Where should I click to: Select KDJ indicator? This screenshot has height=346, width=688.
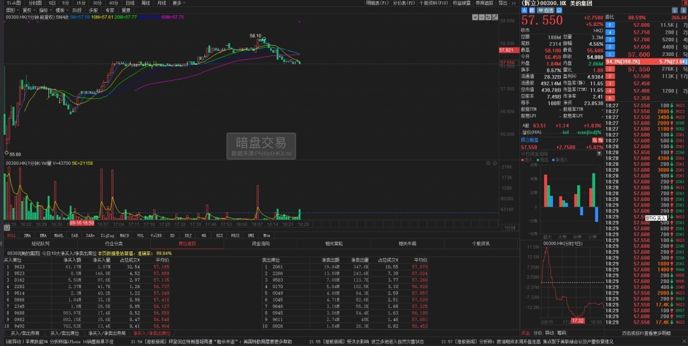(188, 235)
